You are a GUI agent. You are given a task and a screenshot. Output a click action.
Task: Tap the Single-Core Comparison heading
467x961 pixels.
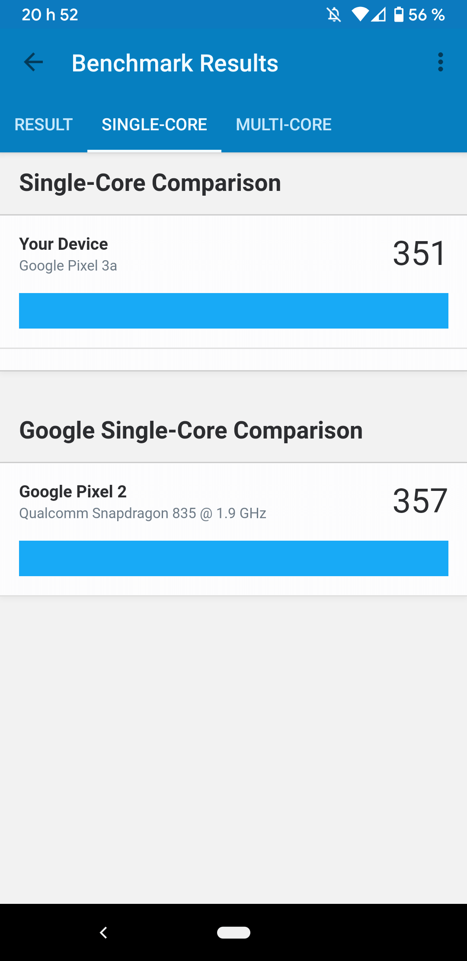150,183
